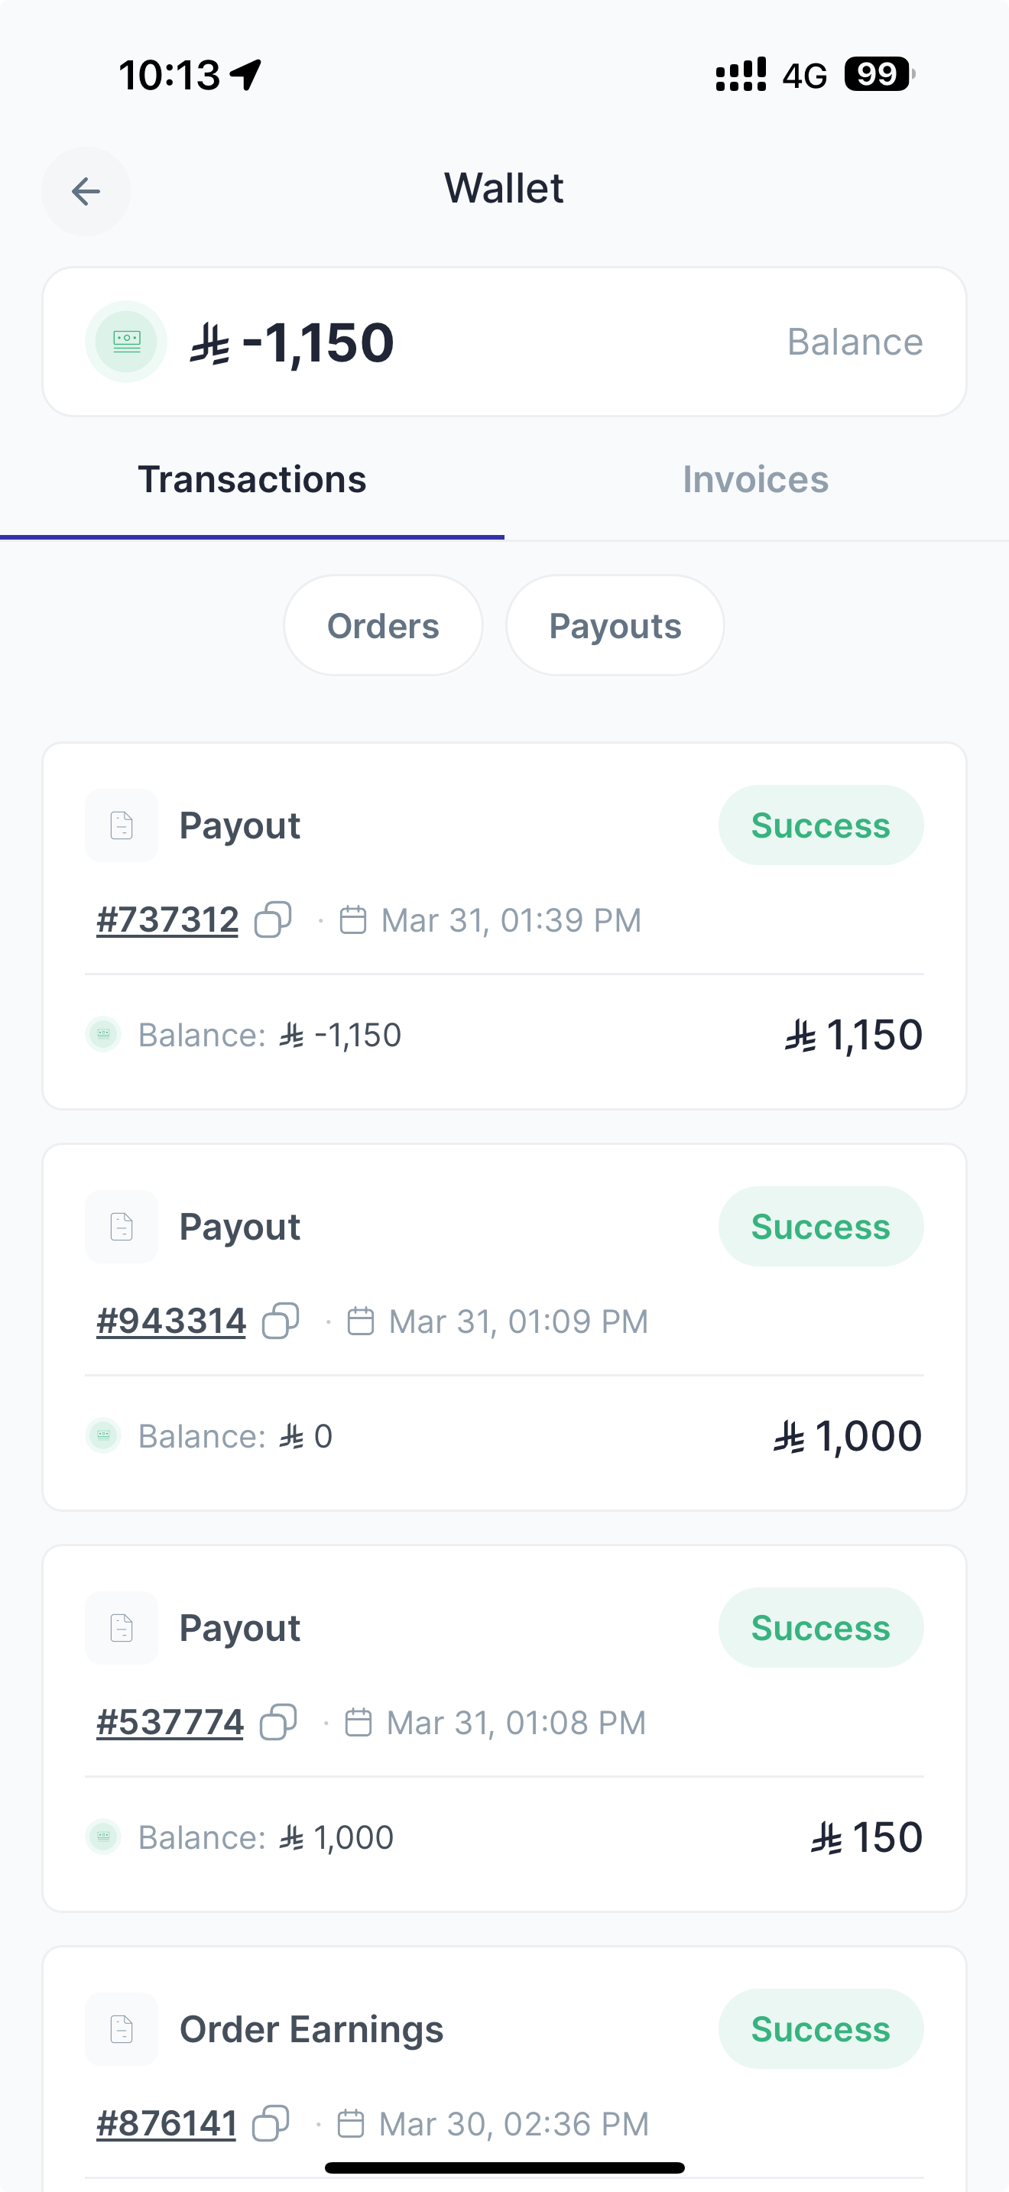Copy transaction ID #876141
Viewport: 1009px width, 2192px height.
point(271,2123)
